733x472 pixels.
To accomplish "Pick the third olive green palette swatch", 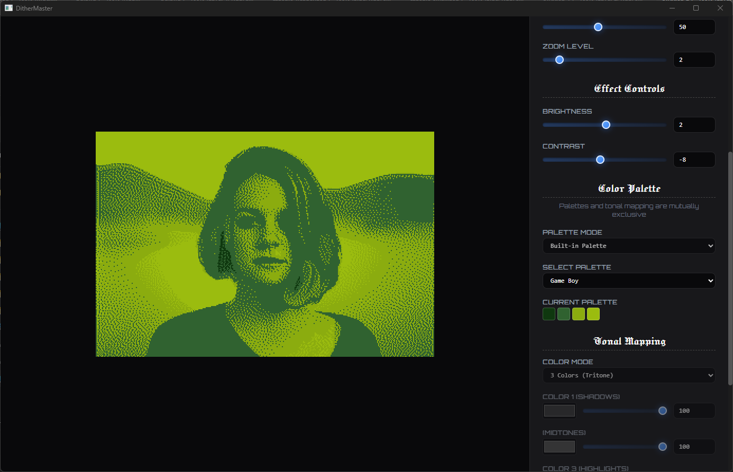I will tap(579, 314).
